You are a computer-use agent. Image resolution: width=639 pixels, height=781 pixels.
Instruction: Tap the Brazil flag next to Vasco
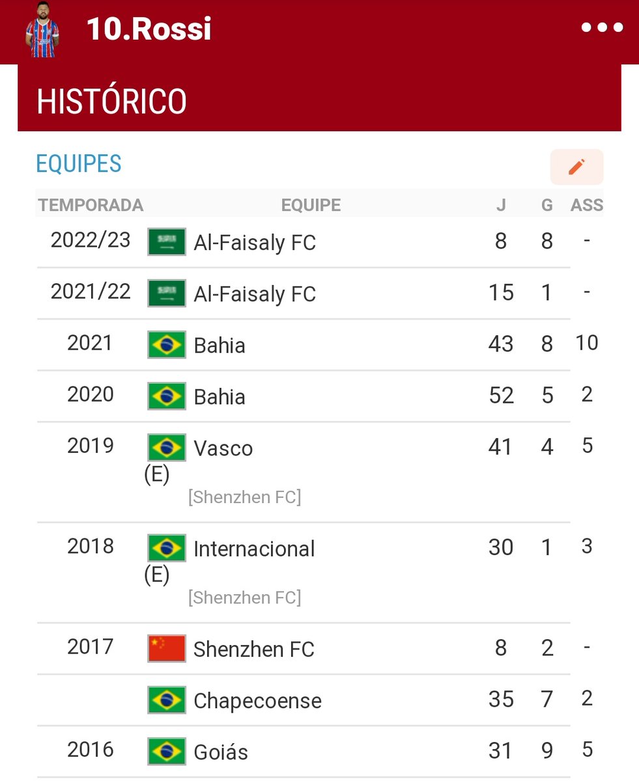click(167, 448)
